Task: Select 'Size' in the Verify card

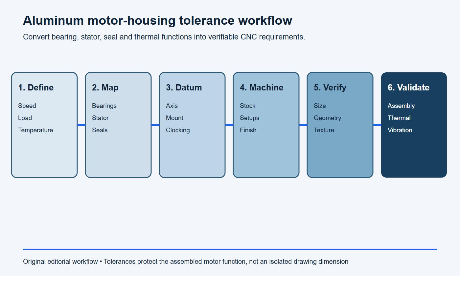Action: tap(320, 106)
